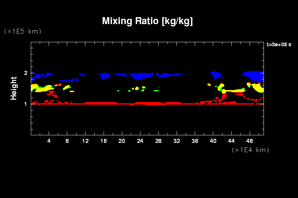
Task: Click the yellow horizontal bar above x=44
Action: coord(233,90)
